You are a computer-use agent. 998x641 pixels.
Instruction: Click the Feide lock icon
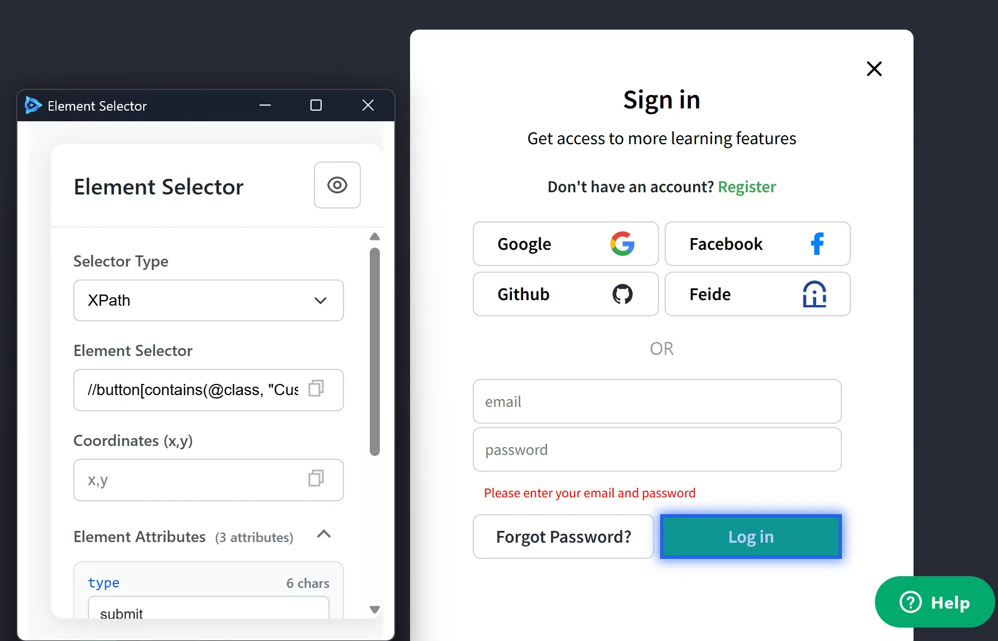coord(814,294)
